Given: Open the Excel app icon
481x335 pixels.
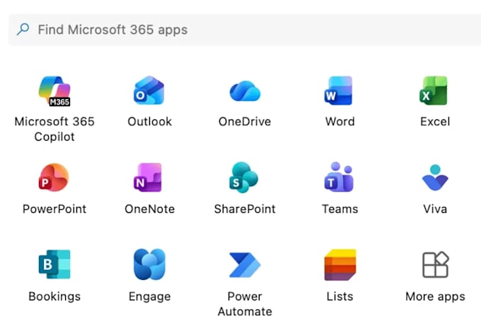Looking at the screenshot, I should pyautogui.click(x=434, y=90).
